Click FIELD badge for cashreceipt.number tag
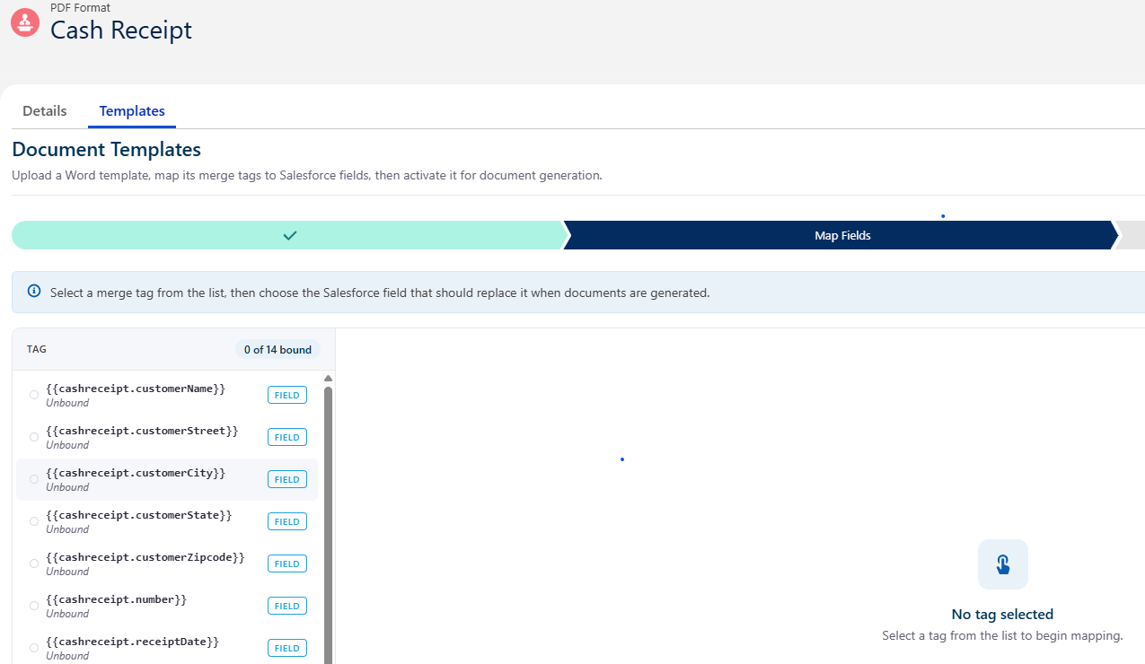This screenshot has height=664, width=1145. click(x=287, y=606)
